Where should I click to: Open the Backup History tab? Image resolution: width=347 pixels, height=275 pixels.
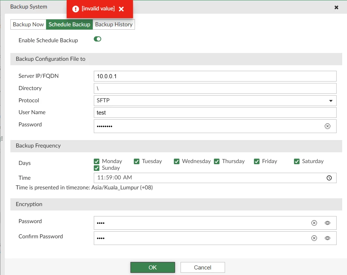pyautogui.click(x=114, y=24)
